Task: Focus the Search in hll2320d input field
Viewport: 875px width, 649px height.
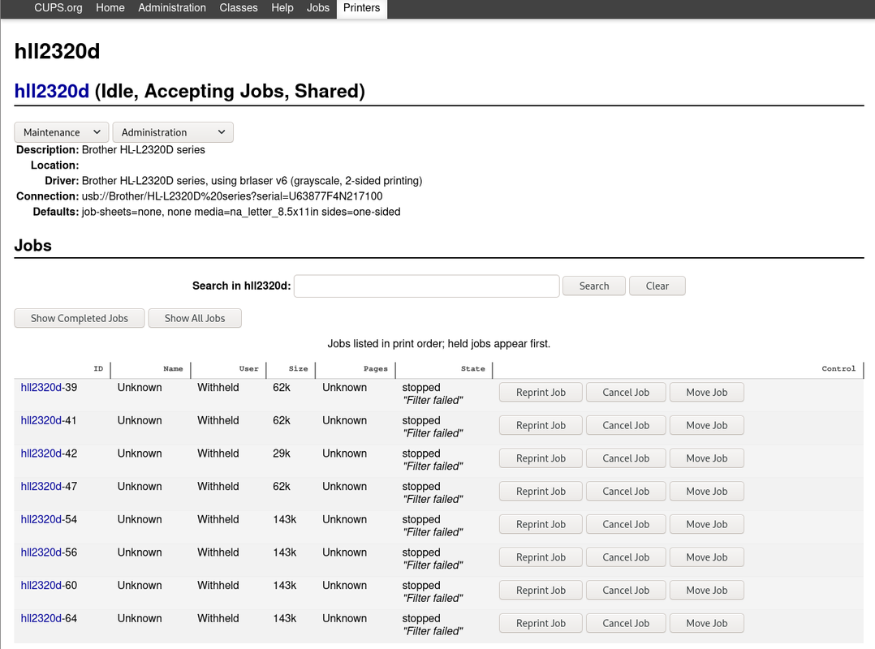Action: (x=426, y=286)
